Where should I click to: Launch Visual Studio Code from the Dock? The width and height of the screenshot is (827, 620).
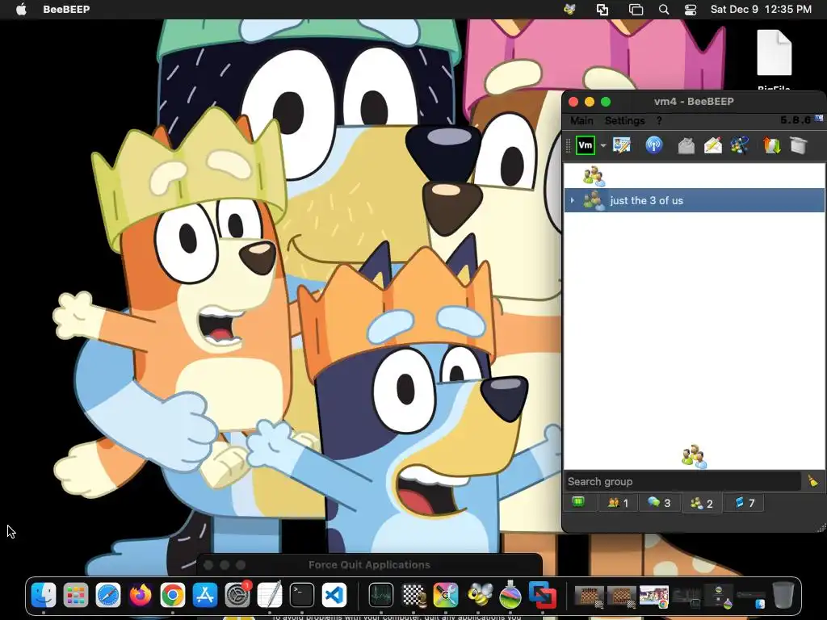tap(334, 596)
